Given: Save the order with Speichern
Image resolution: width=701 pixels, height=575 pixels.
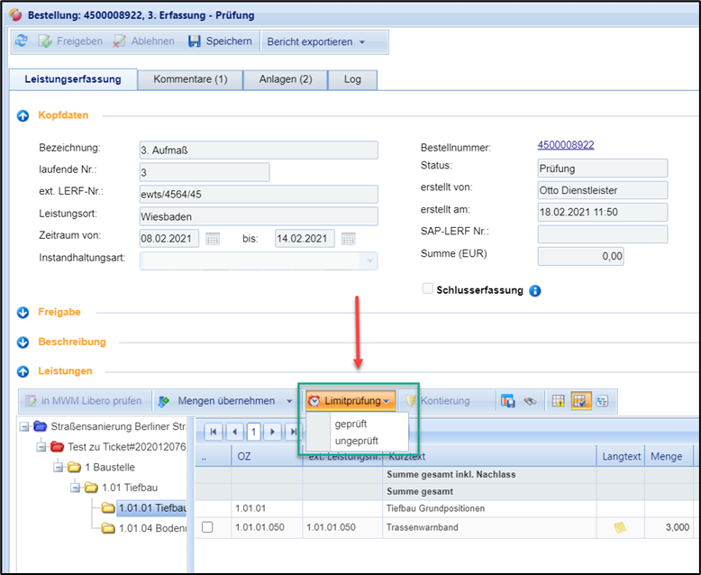Looking at the screenshot, I should point(219,41).
